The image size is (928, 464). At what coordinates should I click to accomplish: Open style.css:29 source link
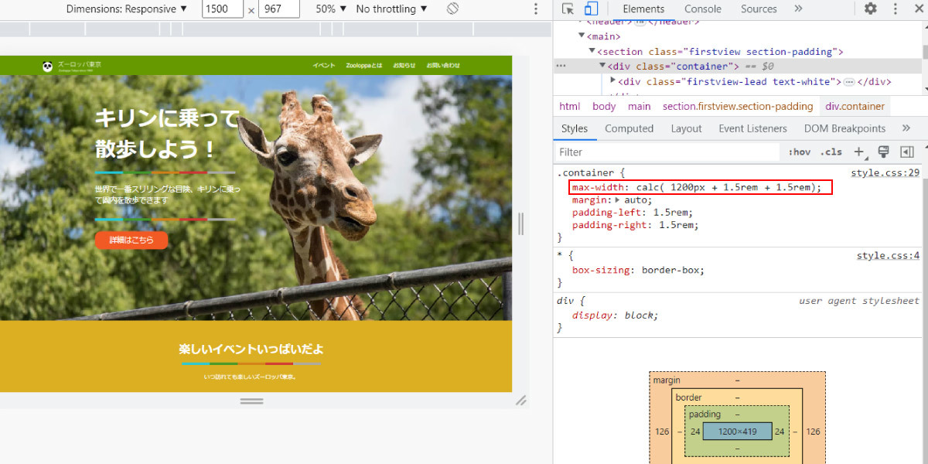pos(885,173)
